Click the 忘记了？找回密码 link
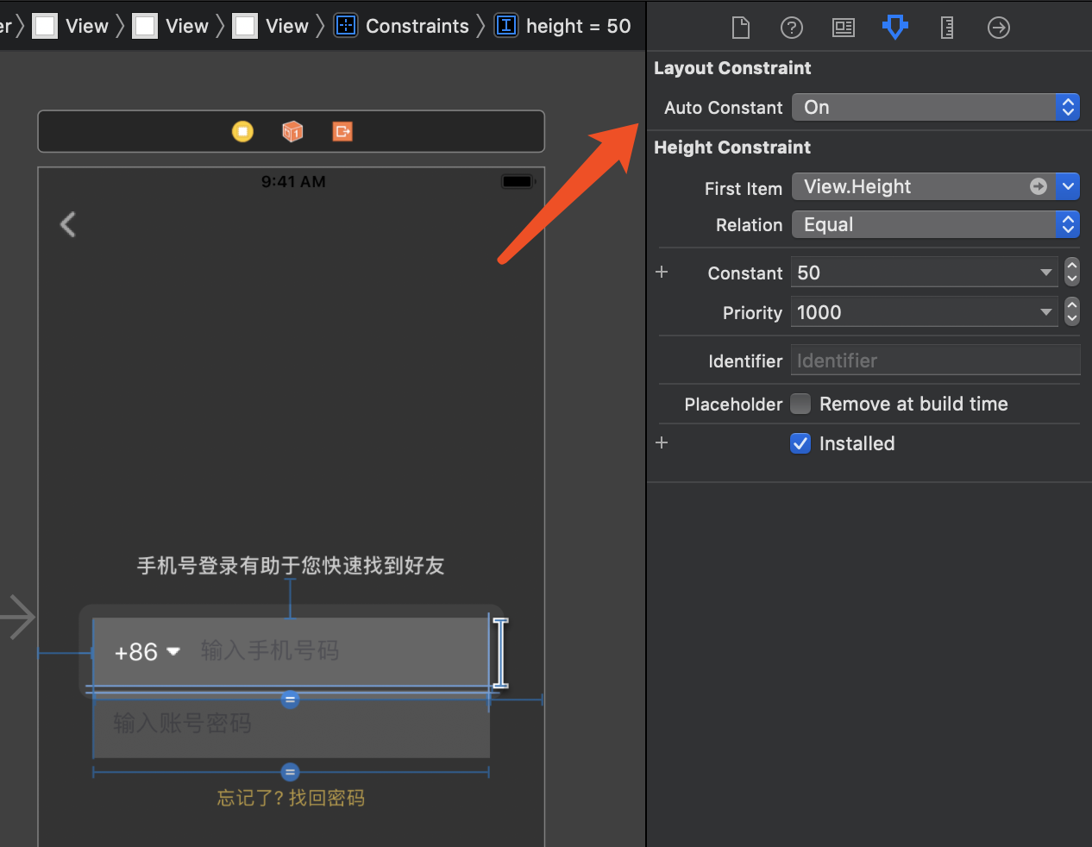The image size is (1092, 847). pos(291,798)
